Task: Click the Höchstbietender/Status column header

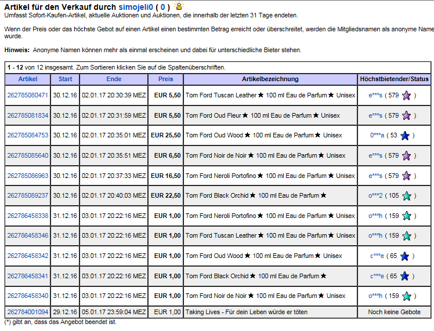Action: 394,79
